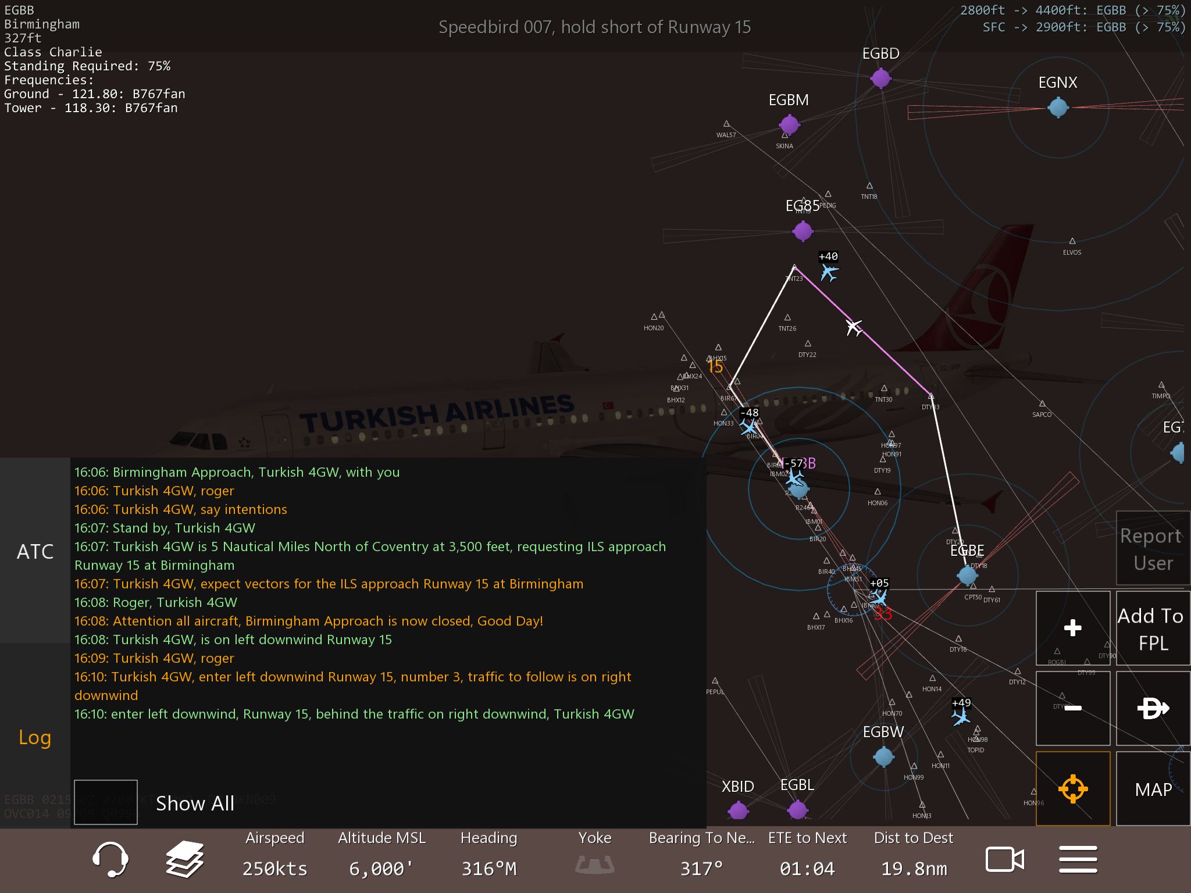Center map on aircraft crosshair icon

(1072, 789)
